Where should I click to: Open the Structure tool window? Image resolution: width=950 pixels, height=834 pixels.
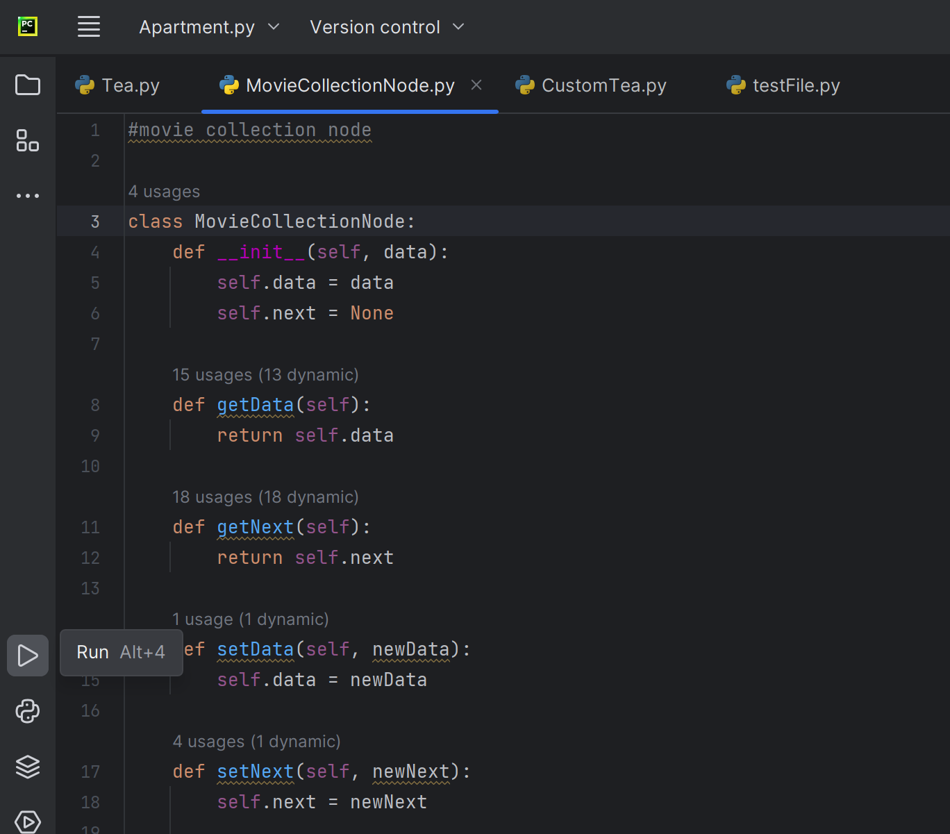(x=28, y=140)
